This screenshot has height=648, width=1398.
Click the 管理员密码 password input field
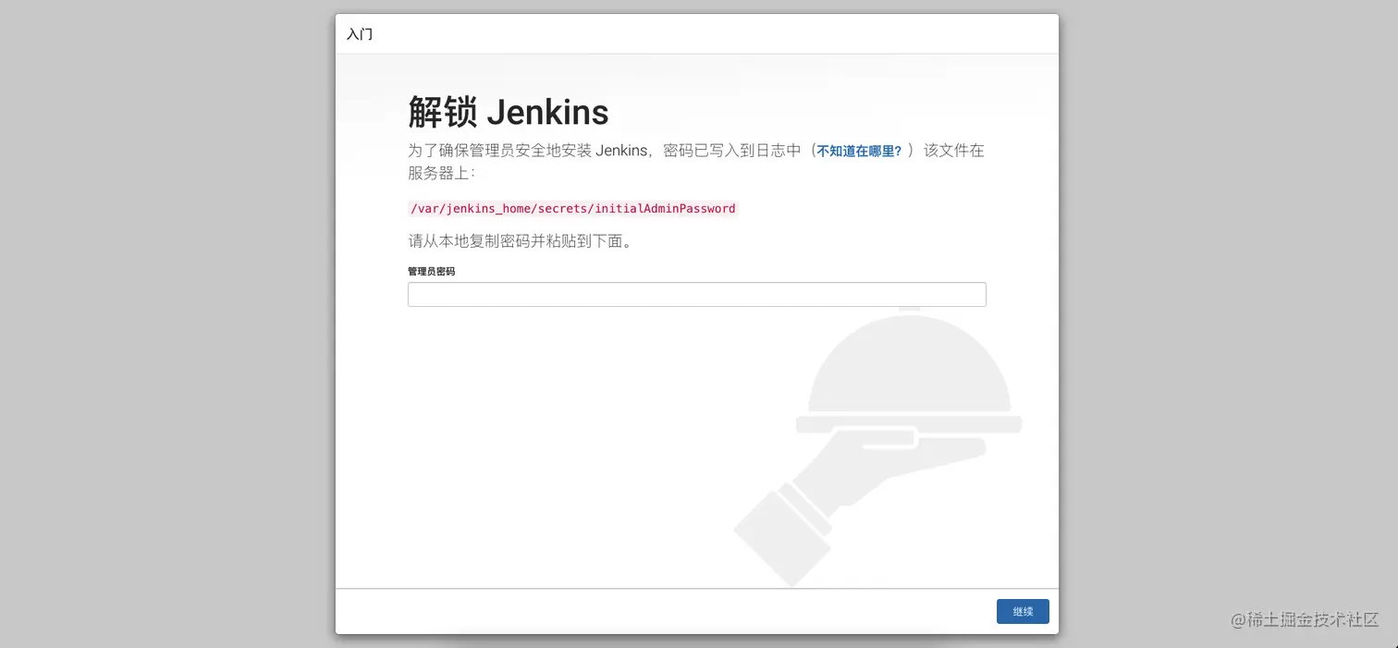pos(696,294)
